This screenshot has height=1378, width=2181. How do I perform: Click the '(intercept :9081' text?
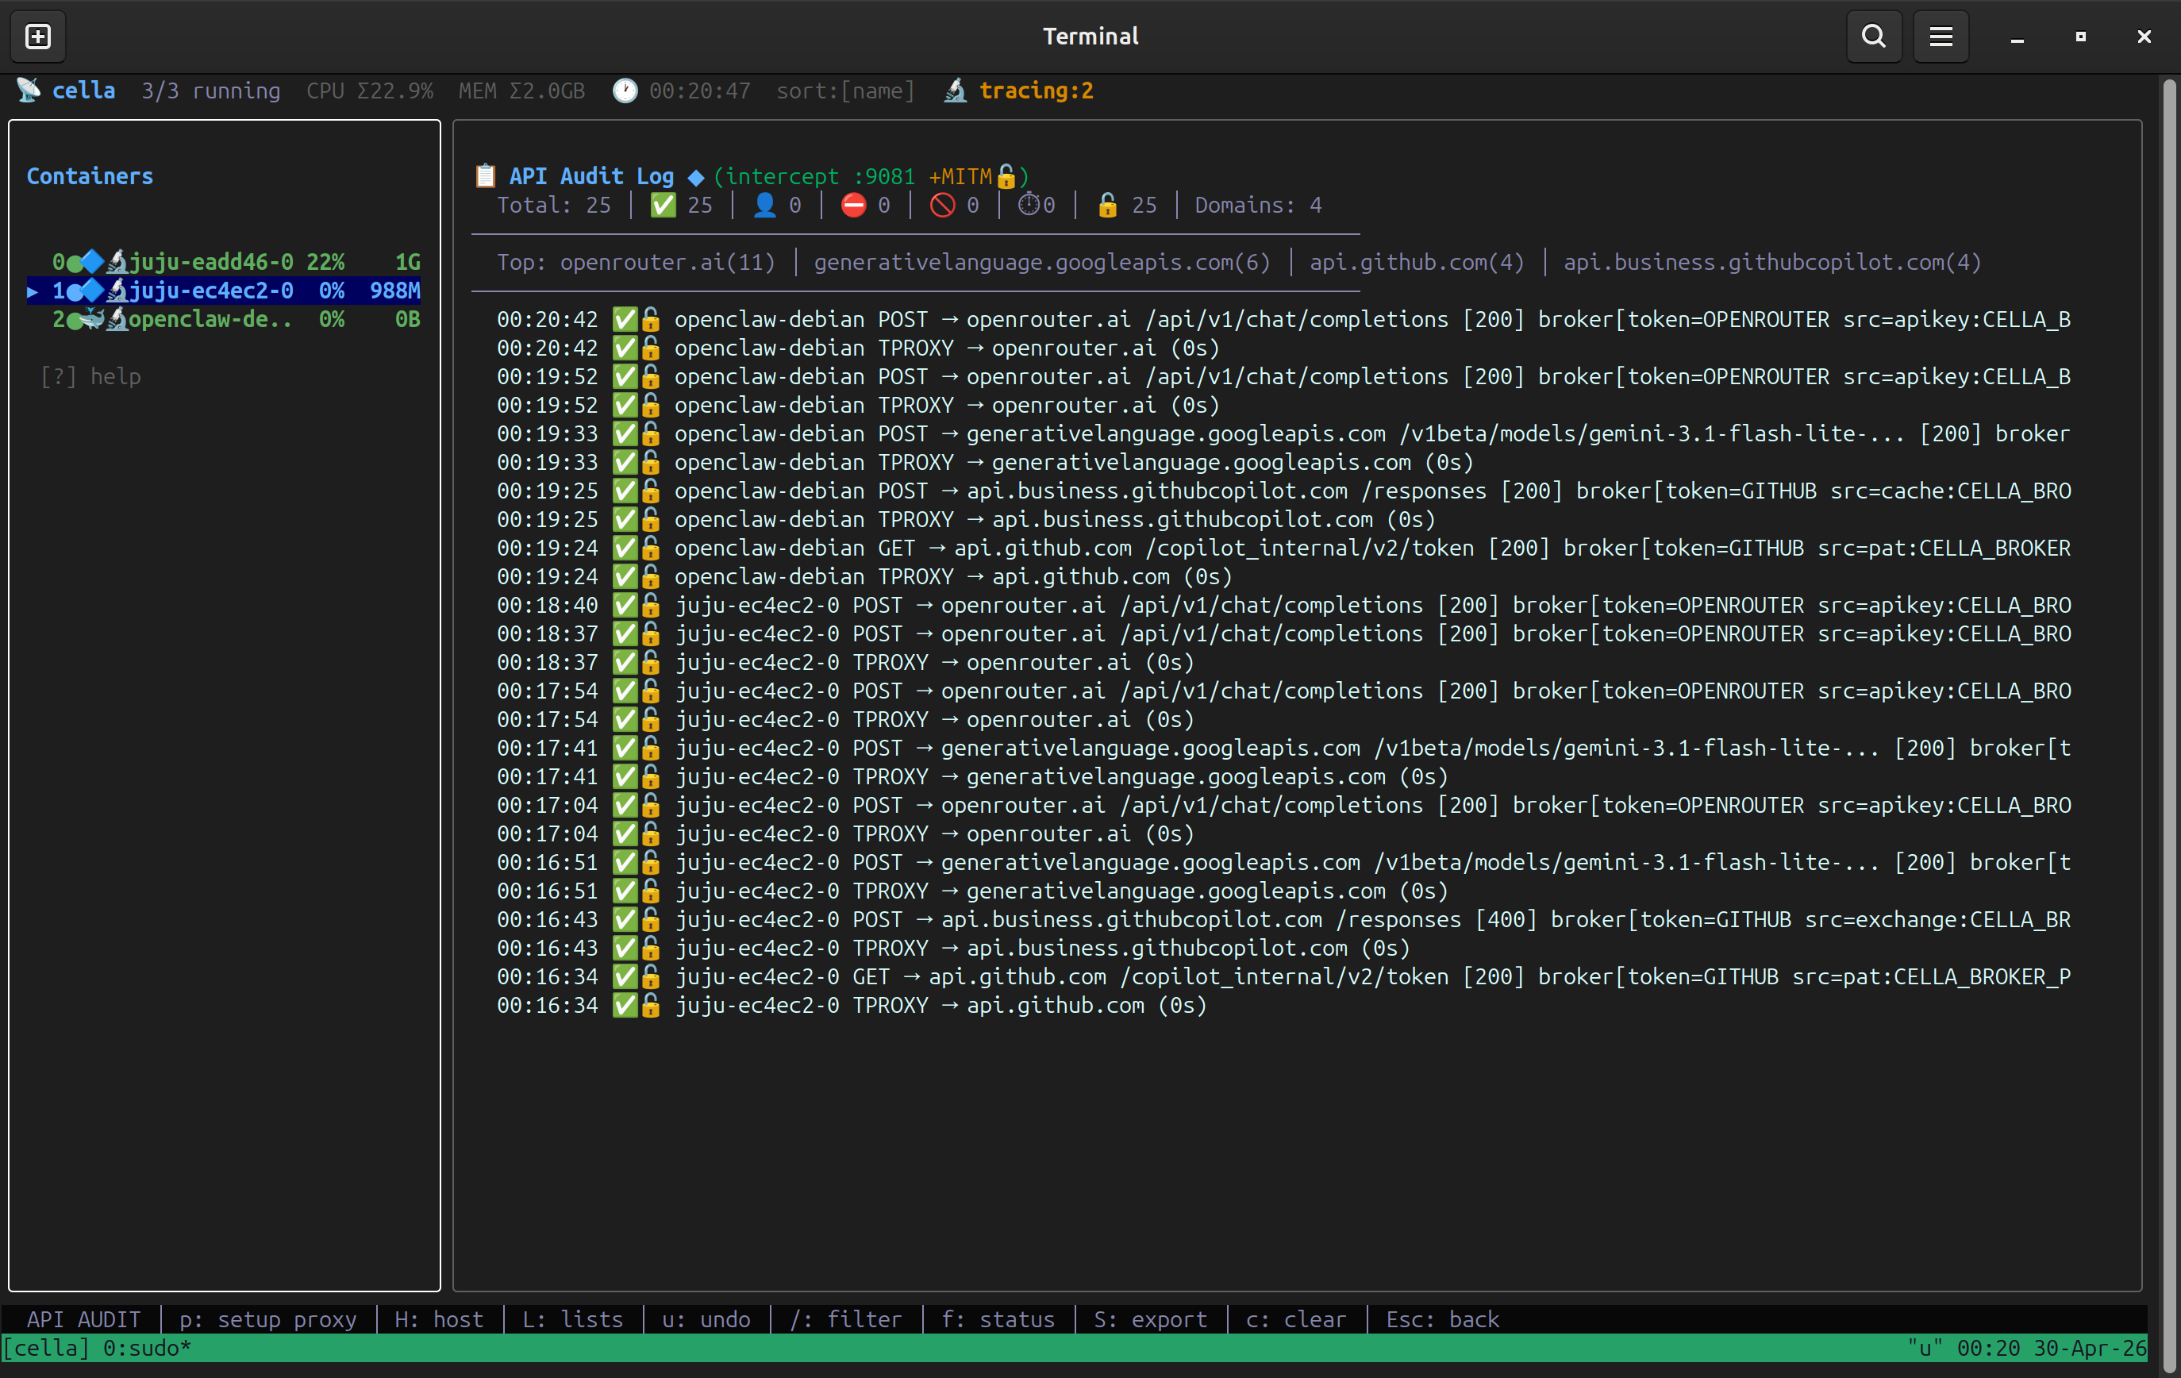tap(814, 175)
